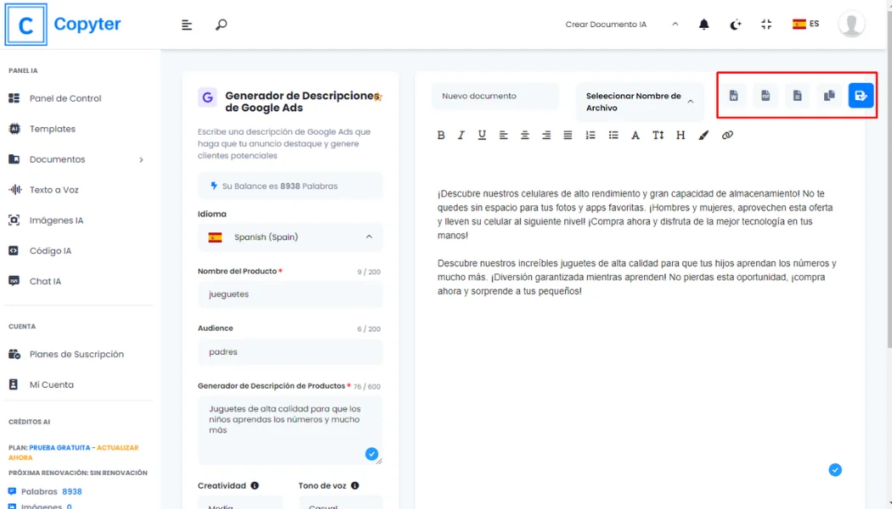The height and width of the screenshot is (509, 892).
Task: Export document as PDF file
Action: point(765,96)
